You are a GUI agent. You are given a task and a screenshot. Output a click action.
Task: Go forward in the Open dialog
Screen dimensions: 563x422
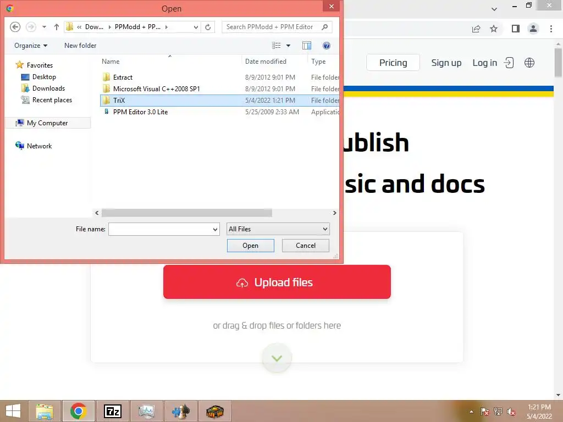click(x=31, y=27)
